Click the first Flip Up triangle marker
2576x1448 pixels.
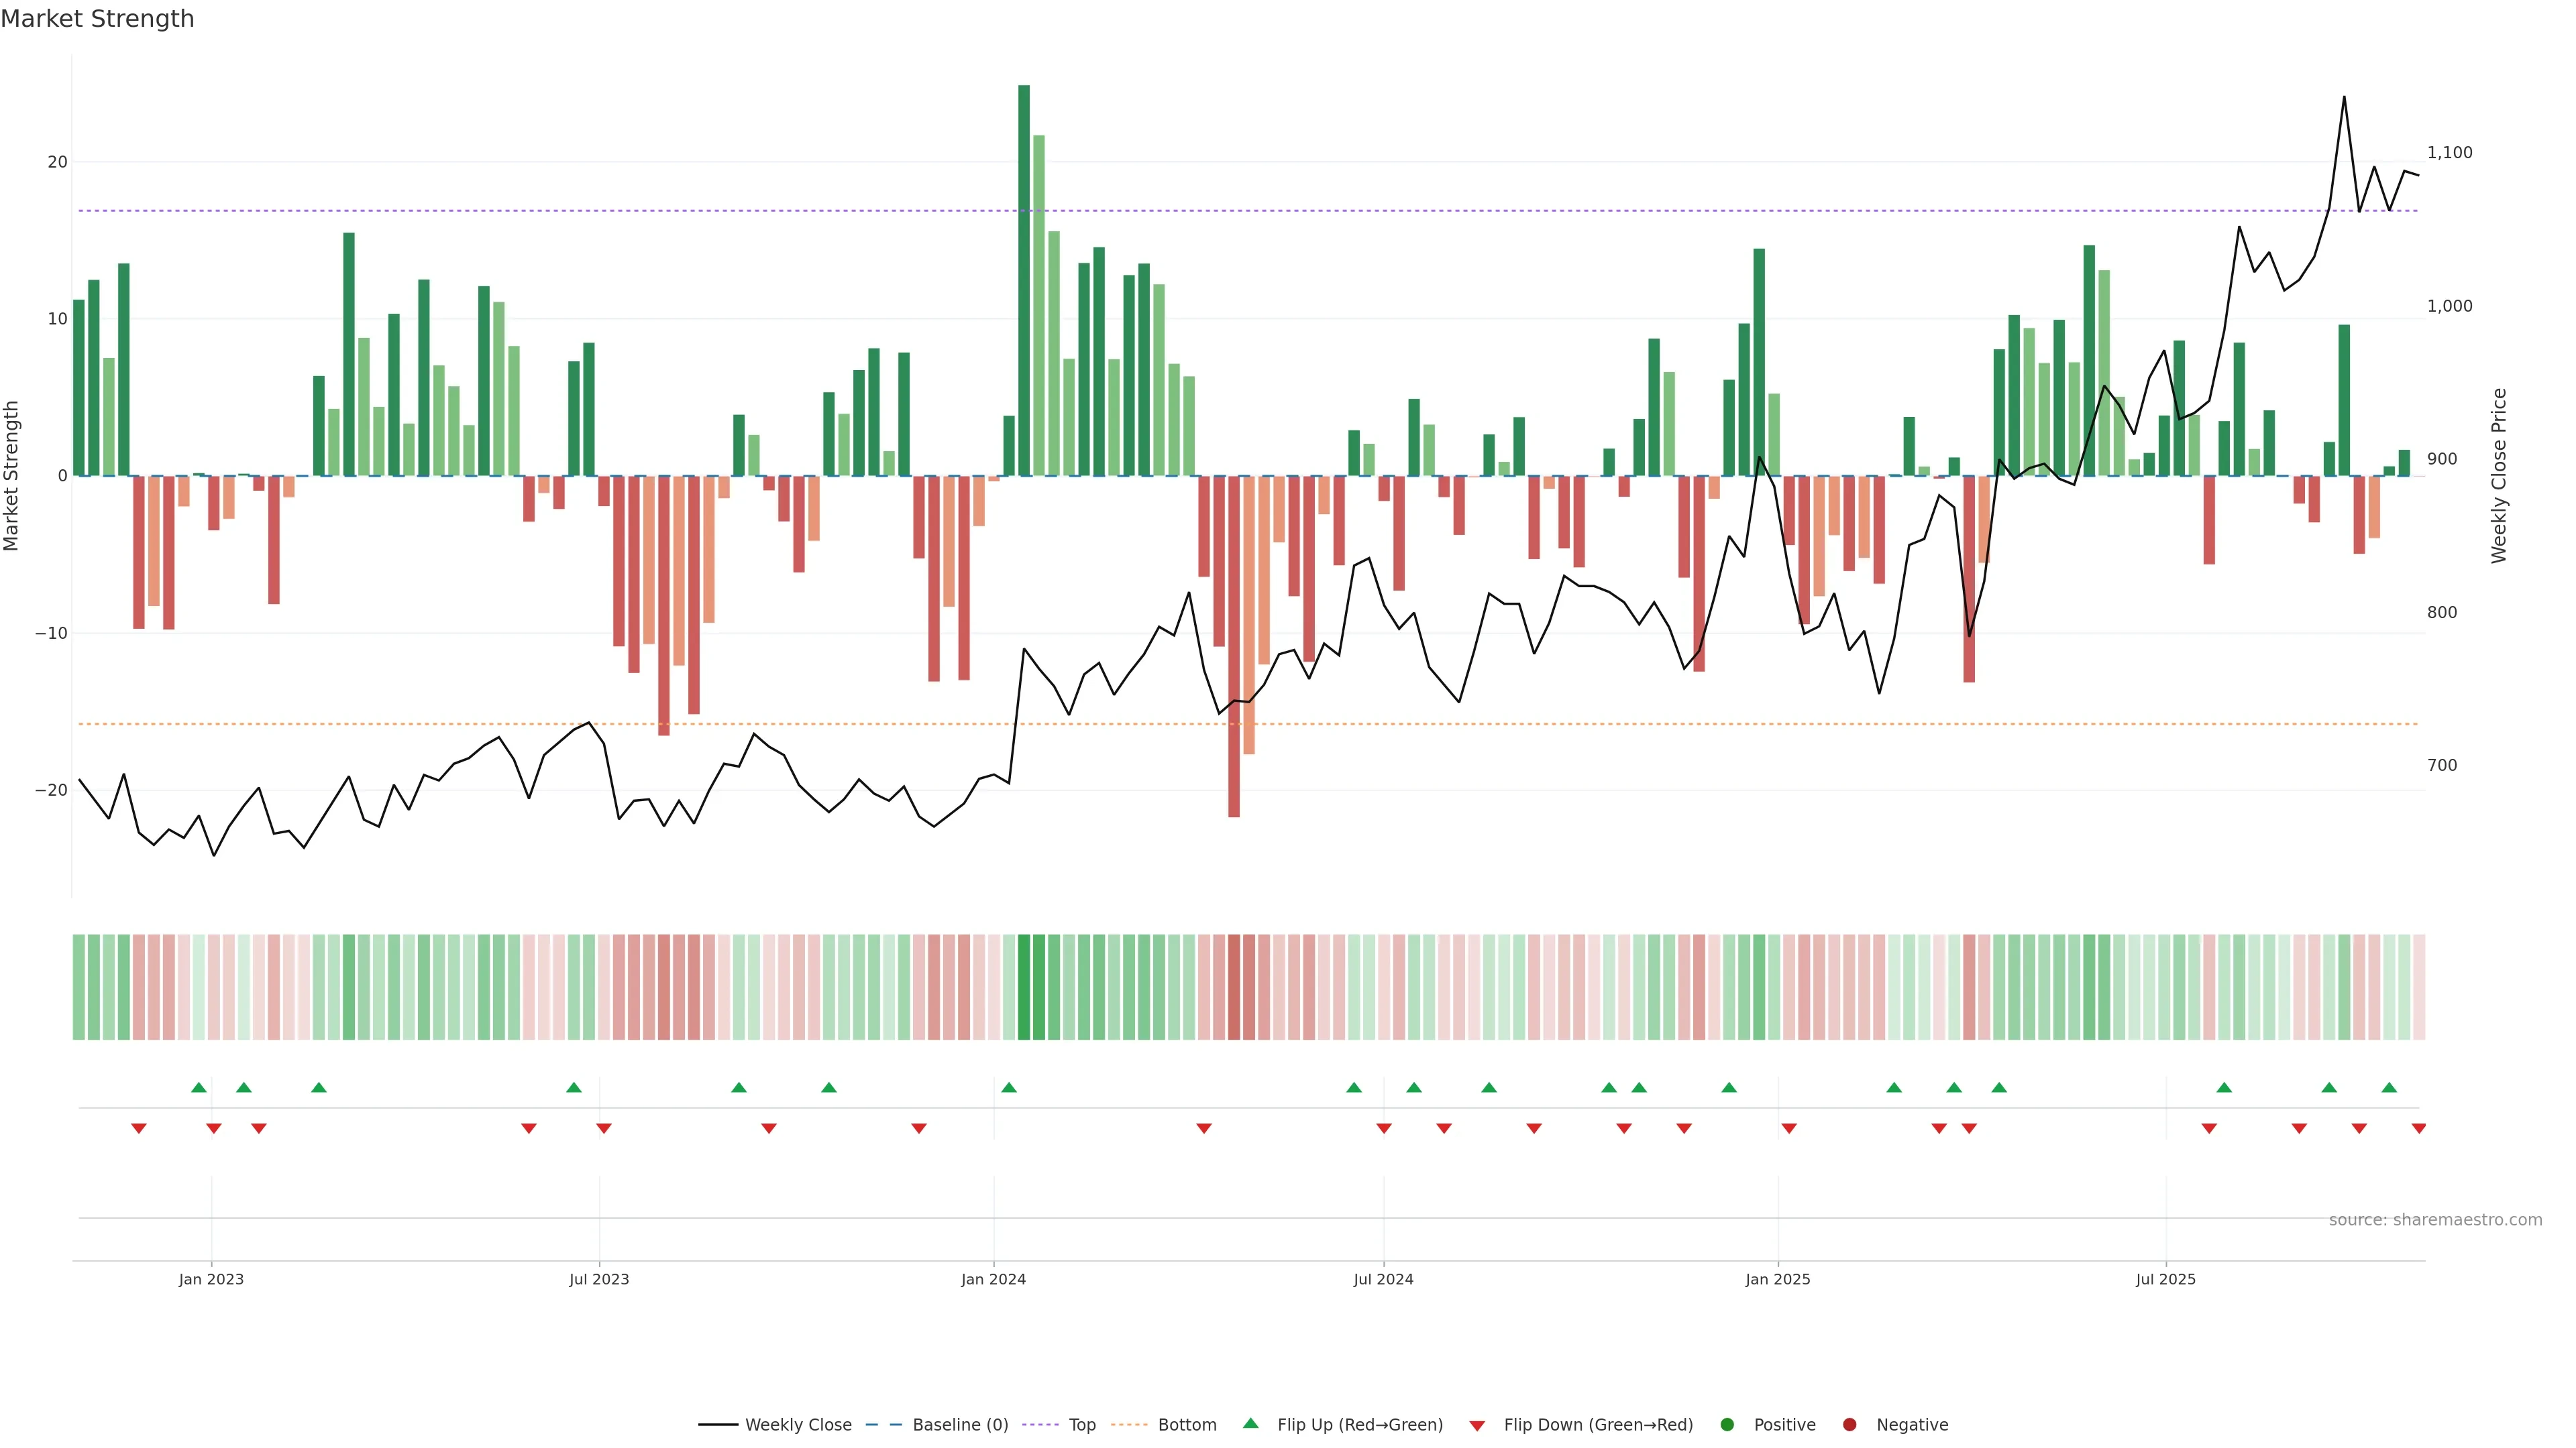click(199, 1087)
